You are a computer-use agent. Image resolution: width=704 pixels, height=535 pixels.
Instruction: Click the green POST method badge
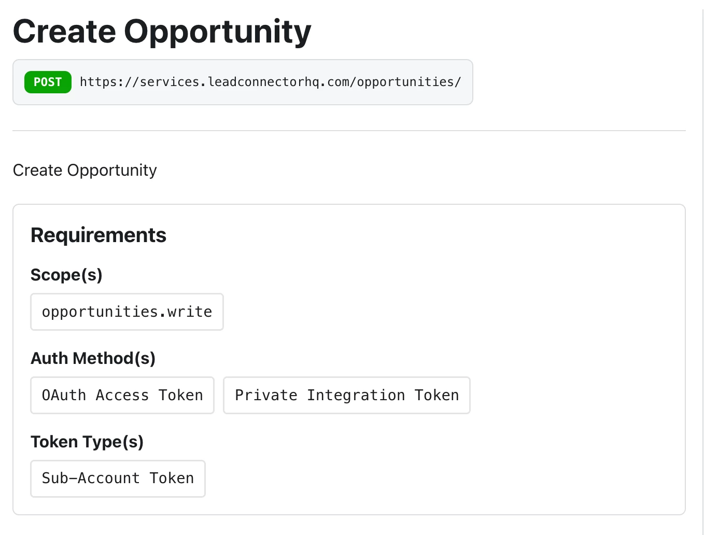(48, 82)
